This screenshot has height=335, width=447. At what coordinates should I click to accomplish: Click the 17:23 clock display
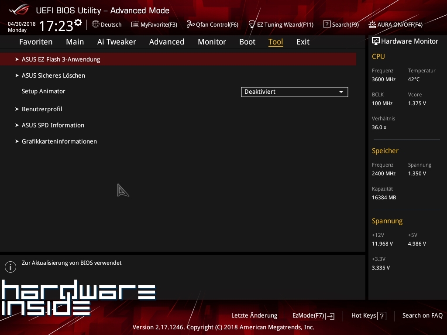pos(56,26)
